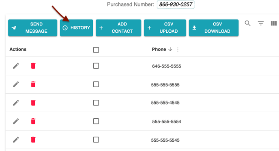Screen dimensions: 279x151
Task: Click the search magnifier icon
Action: coord(247,23)
